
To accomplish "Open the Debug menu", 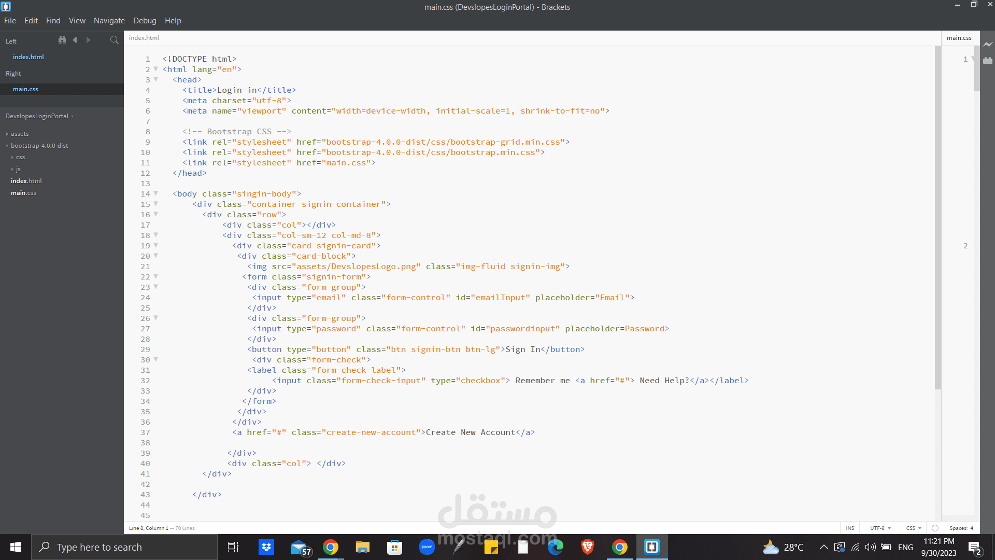I will 145,21.
